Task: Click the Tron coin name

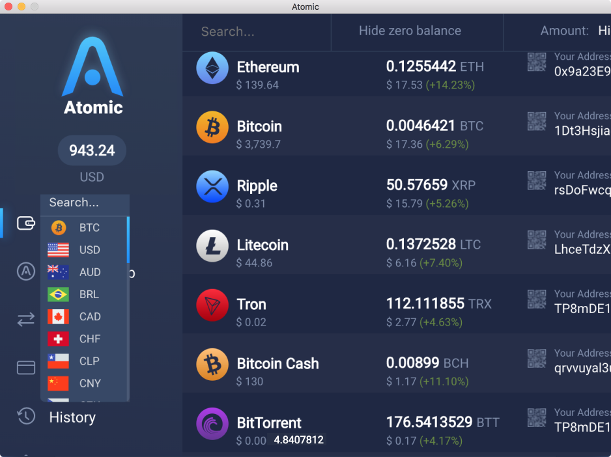Action: pyautogui.click(x=251, y=304)
